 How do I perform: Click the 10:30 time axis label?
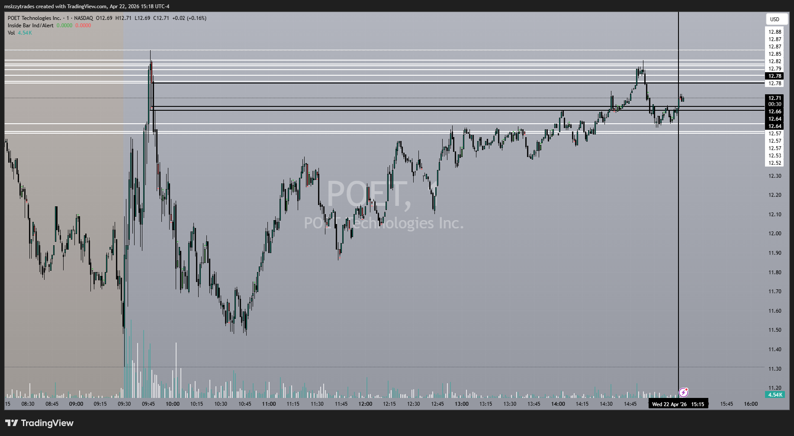pos(221,404)
